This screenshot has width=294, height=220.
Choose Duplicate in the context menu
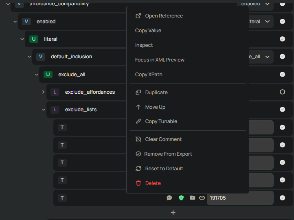(x=156, y=92)
